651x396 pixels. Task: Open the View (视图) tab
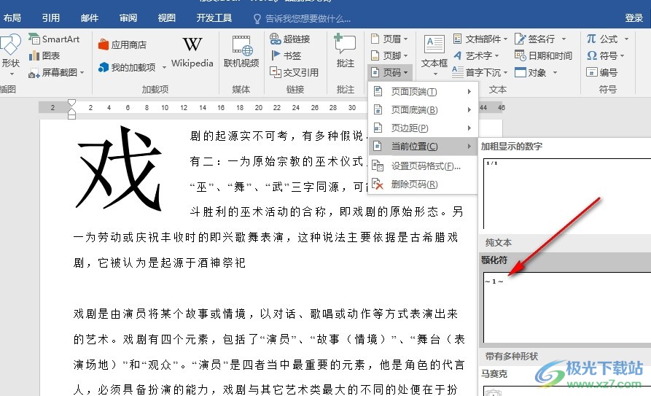pyautogui.click(x=166, y=18)
